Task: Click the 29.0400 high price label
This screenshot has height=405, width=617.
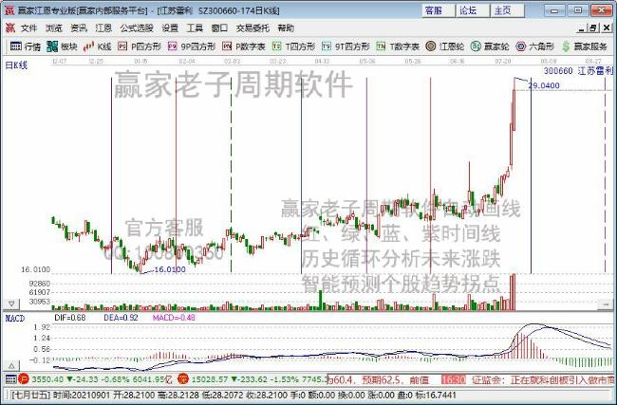Action: tap(544, 85)
